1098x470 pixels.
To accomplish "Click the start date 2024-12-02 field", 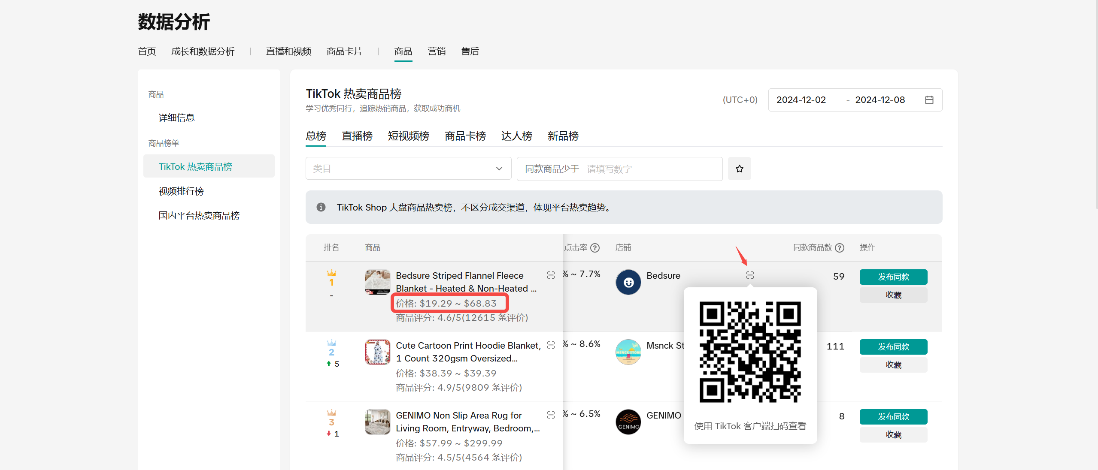I will 801,100.
